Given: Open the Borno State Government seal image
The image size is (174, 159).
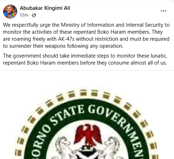Looking at the screenshot, I should (x=87, y=115).
